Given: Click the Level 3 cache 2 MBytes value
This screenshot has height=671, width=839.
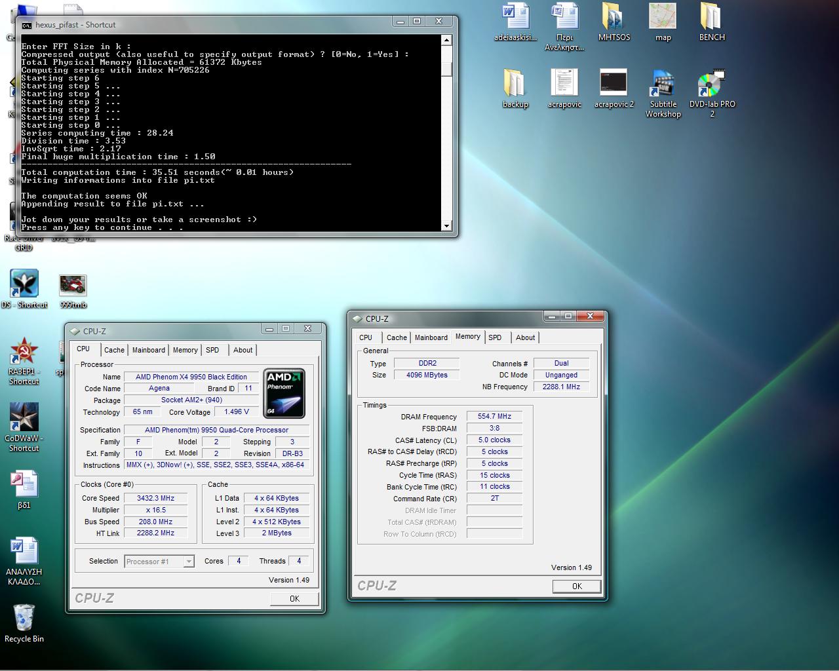Looking at the screenshot, I should [x=277, y=533].
